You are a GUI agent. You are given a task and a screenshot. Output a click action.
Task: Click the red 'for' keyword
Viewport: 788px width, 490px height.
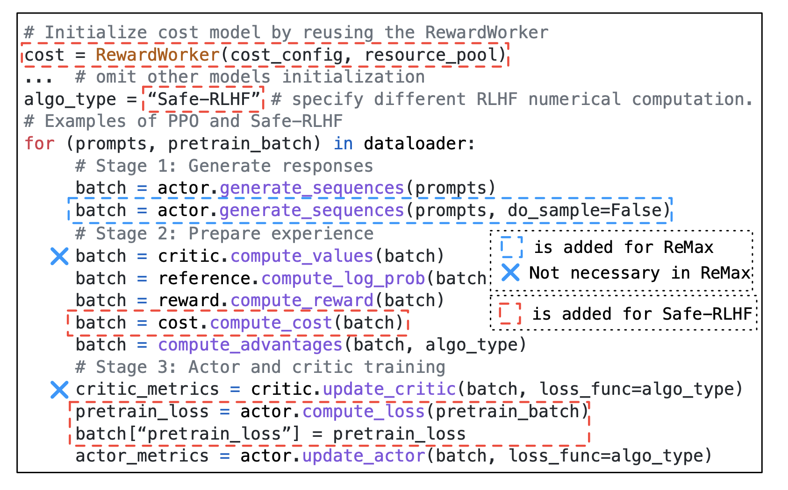pyautogui.click(x=40, y=144)
